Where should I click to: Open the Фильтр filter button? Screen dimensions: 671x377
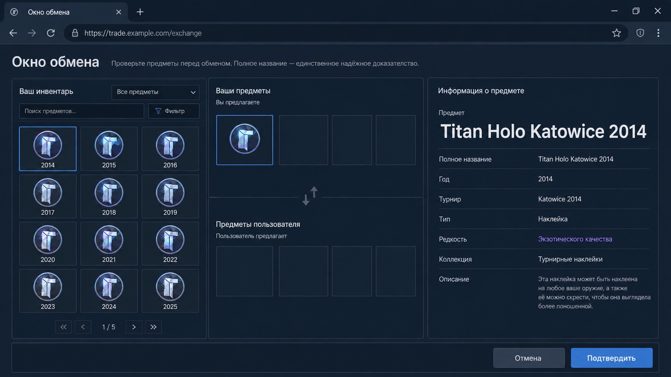point(174,111)
